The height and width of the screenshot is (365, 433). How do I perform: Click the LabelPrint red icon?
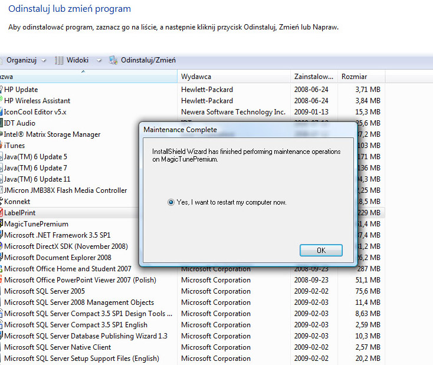coord(1,213)
